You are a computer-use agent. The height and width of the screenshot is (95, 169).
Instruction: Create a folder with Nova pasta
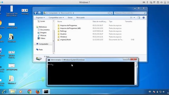pyautogui.click(x=81, y=18)
